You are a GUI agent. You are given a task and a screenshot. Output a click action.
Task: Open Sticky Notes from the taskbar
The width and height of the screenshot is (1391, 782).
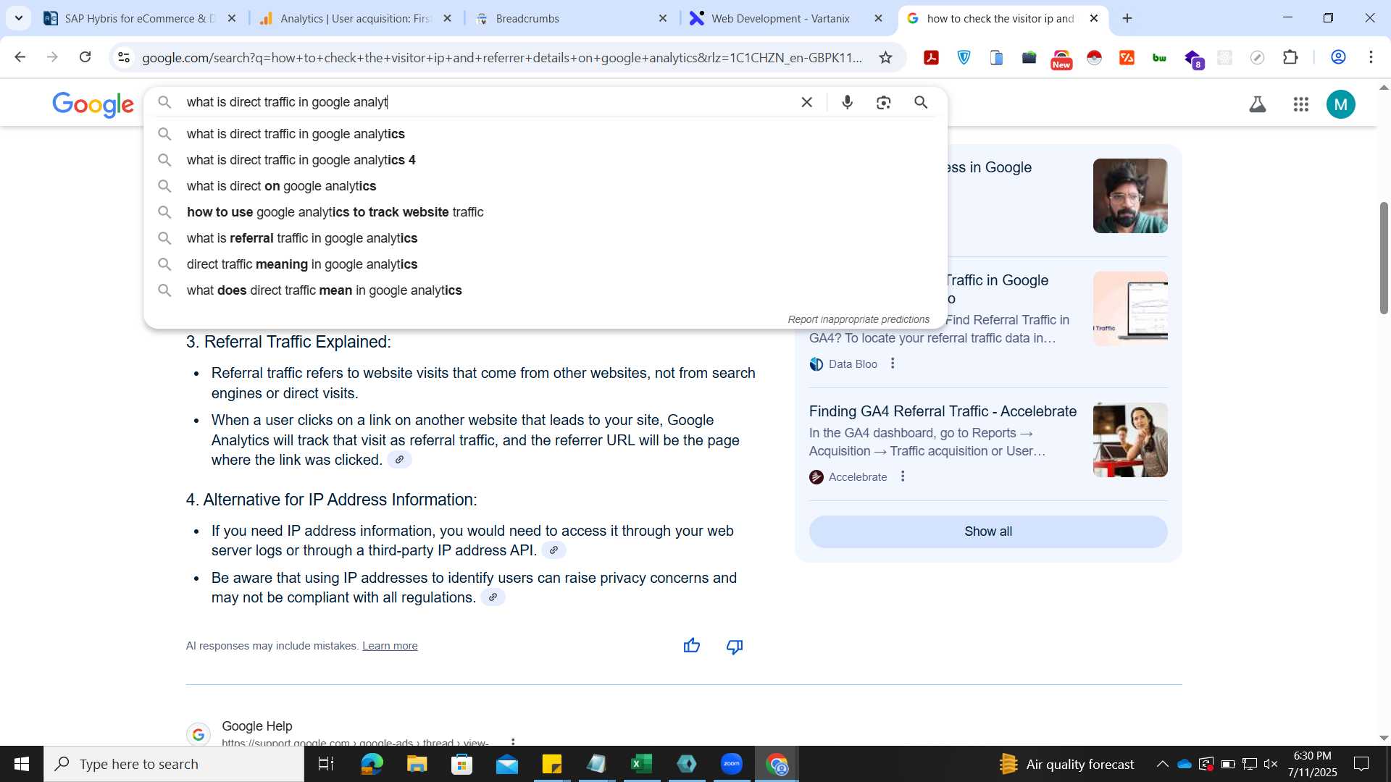[x=551, y=764]
